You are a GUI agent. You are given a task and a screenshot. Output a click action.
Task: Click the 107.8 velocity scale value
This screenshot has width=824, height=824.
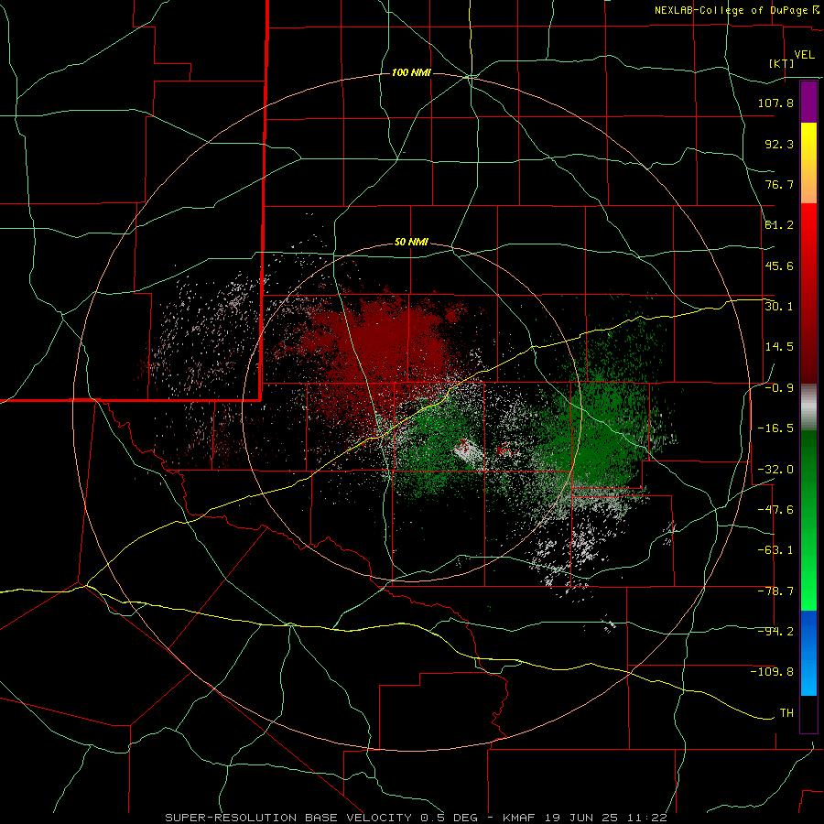[775, 103]
